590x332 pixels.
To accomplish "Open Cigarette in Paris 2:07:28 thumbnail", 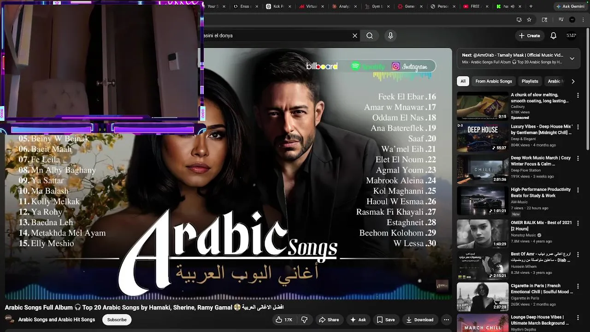I will (x=483, y=296).
